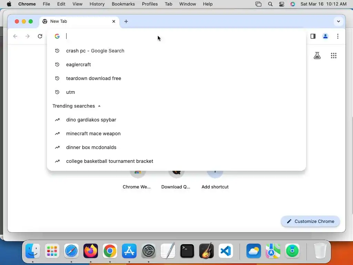Open the Chrome Labs flask icon
The image size is (353, 265).
317,56
